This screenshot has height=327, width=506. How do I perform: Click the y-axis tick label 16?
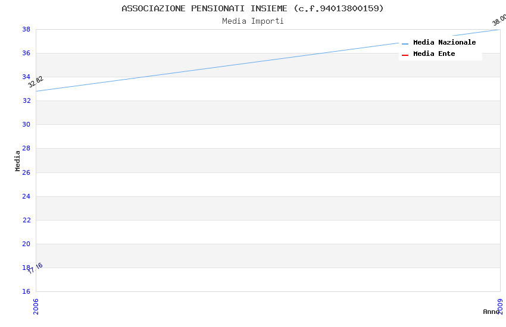26,291
